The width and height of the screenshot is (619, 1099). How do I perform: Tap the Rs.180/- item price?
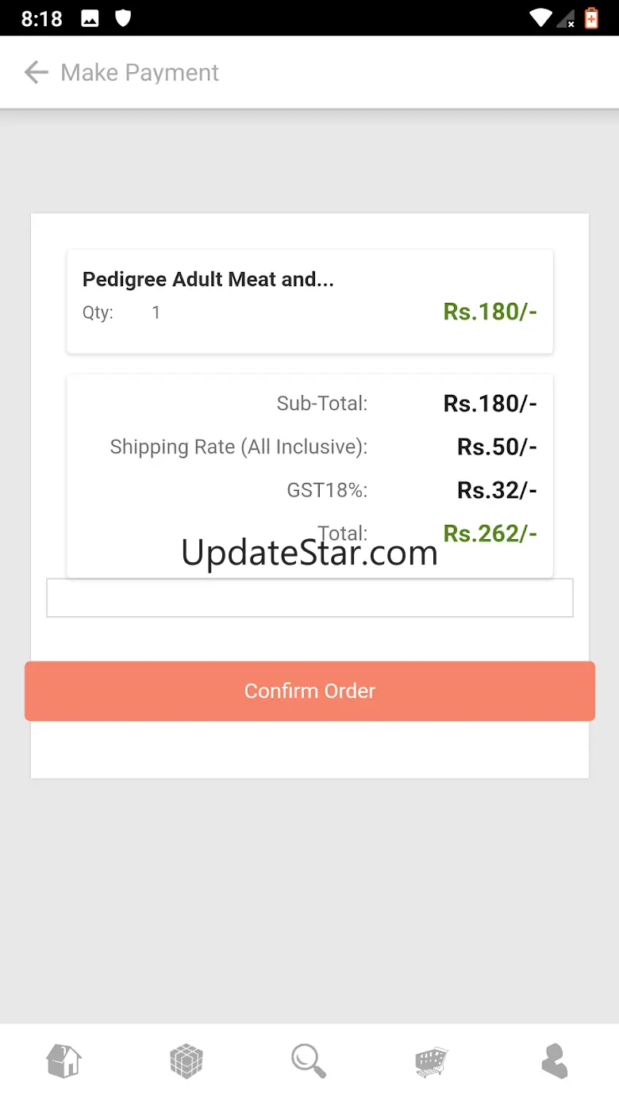coord(490,312)
